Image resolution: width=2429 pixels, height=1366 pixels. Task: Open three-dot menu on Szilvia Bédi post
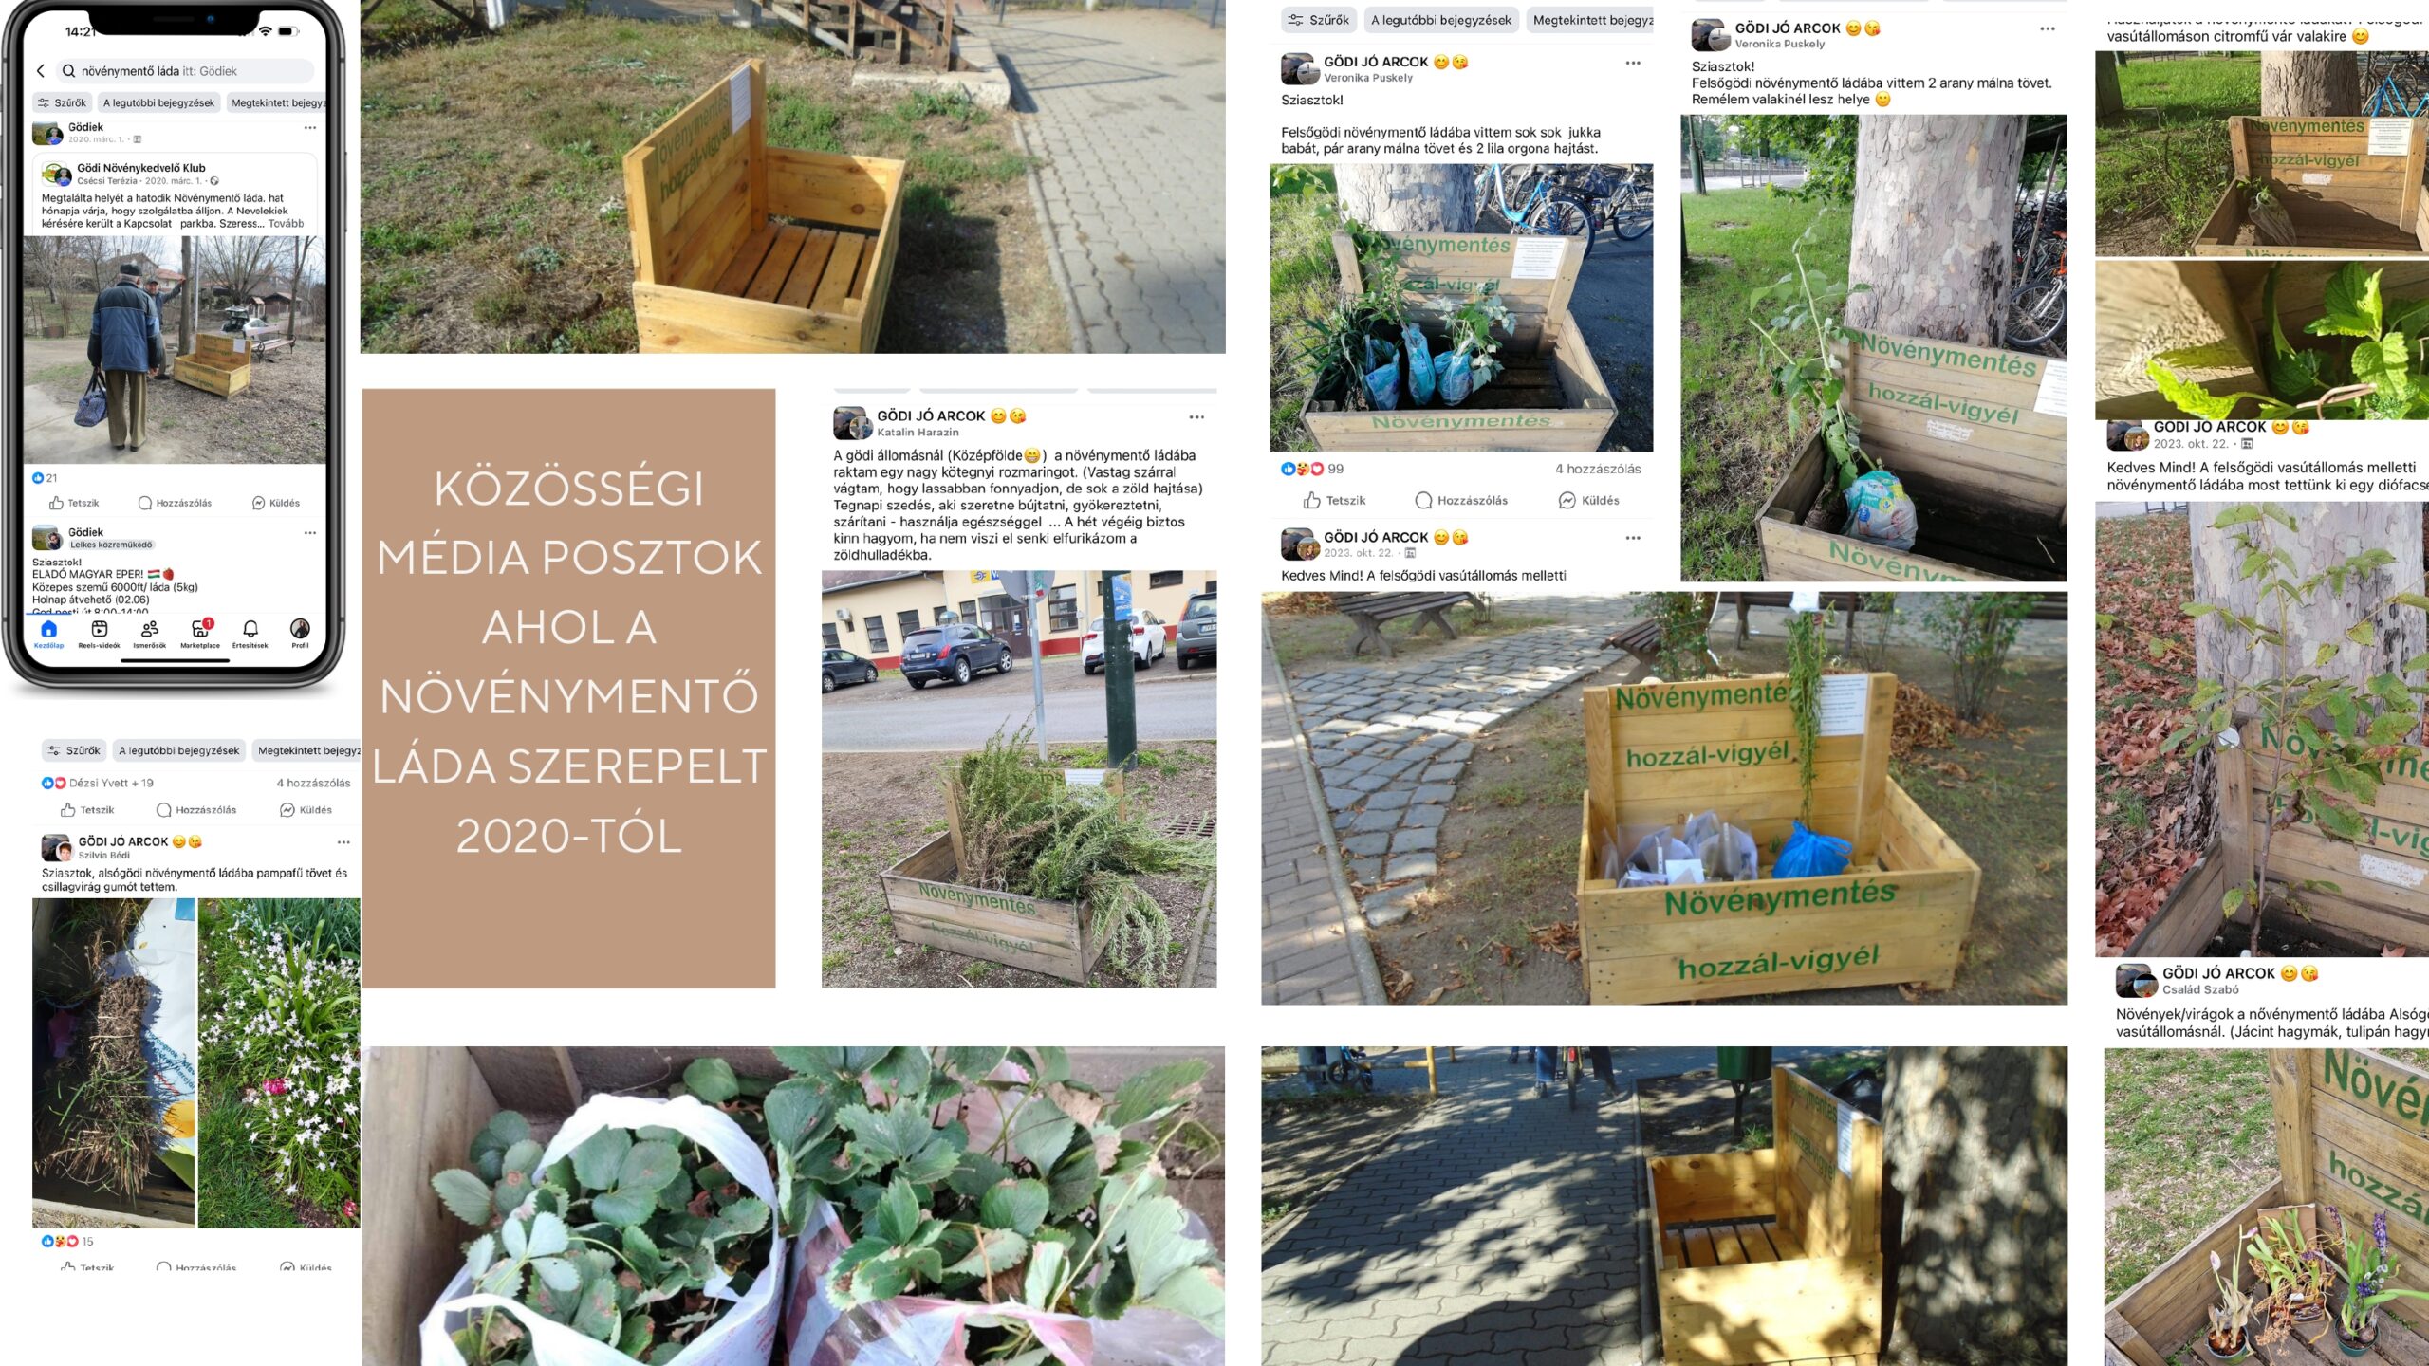(343, 842)
